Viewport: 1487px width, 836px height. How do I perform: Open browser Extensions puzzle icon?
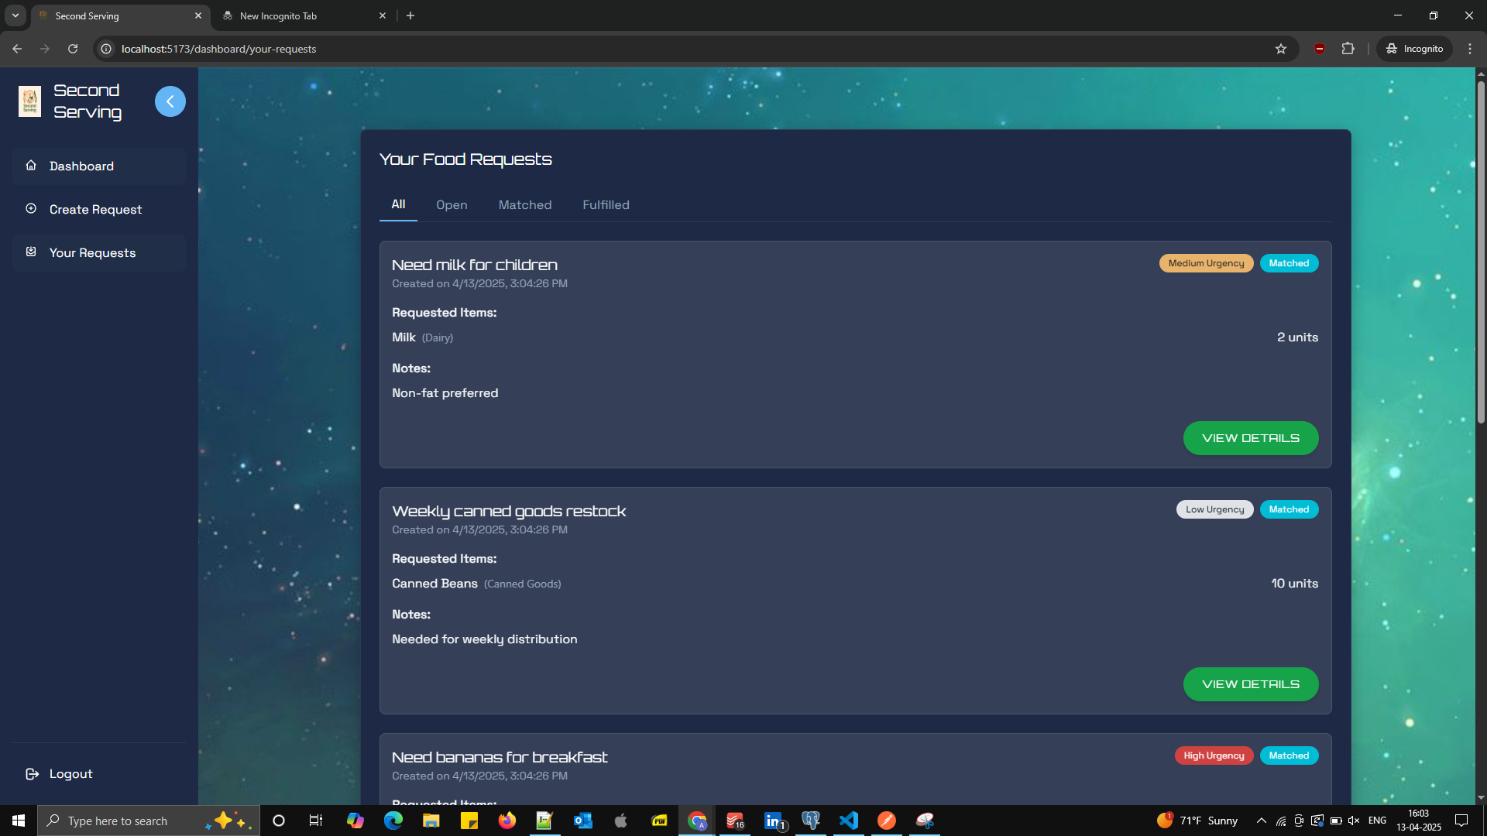point(1348,49)
